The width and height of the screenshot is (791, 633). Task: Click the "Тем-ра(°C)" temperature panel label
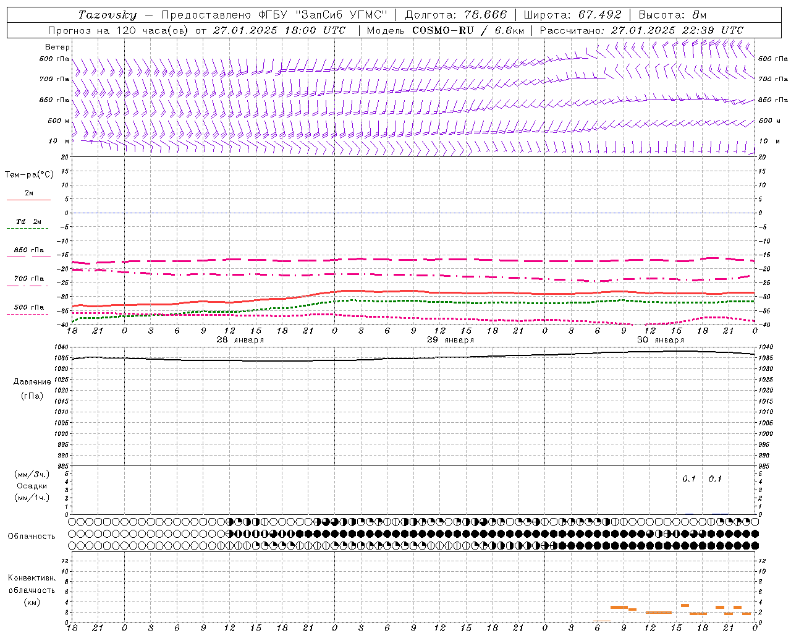tap(29, 175)
